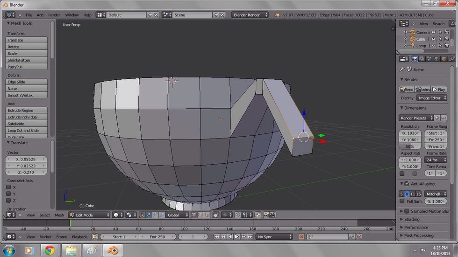Image resolution: width=458 pixels, height=257 pixels.
Task: Open Help menu
Action: [87, 15]
